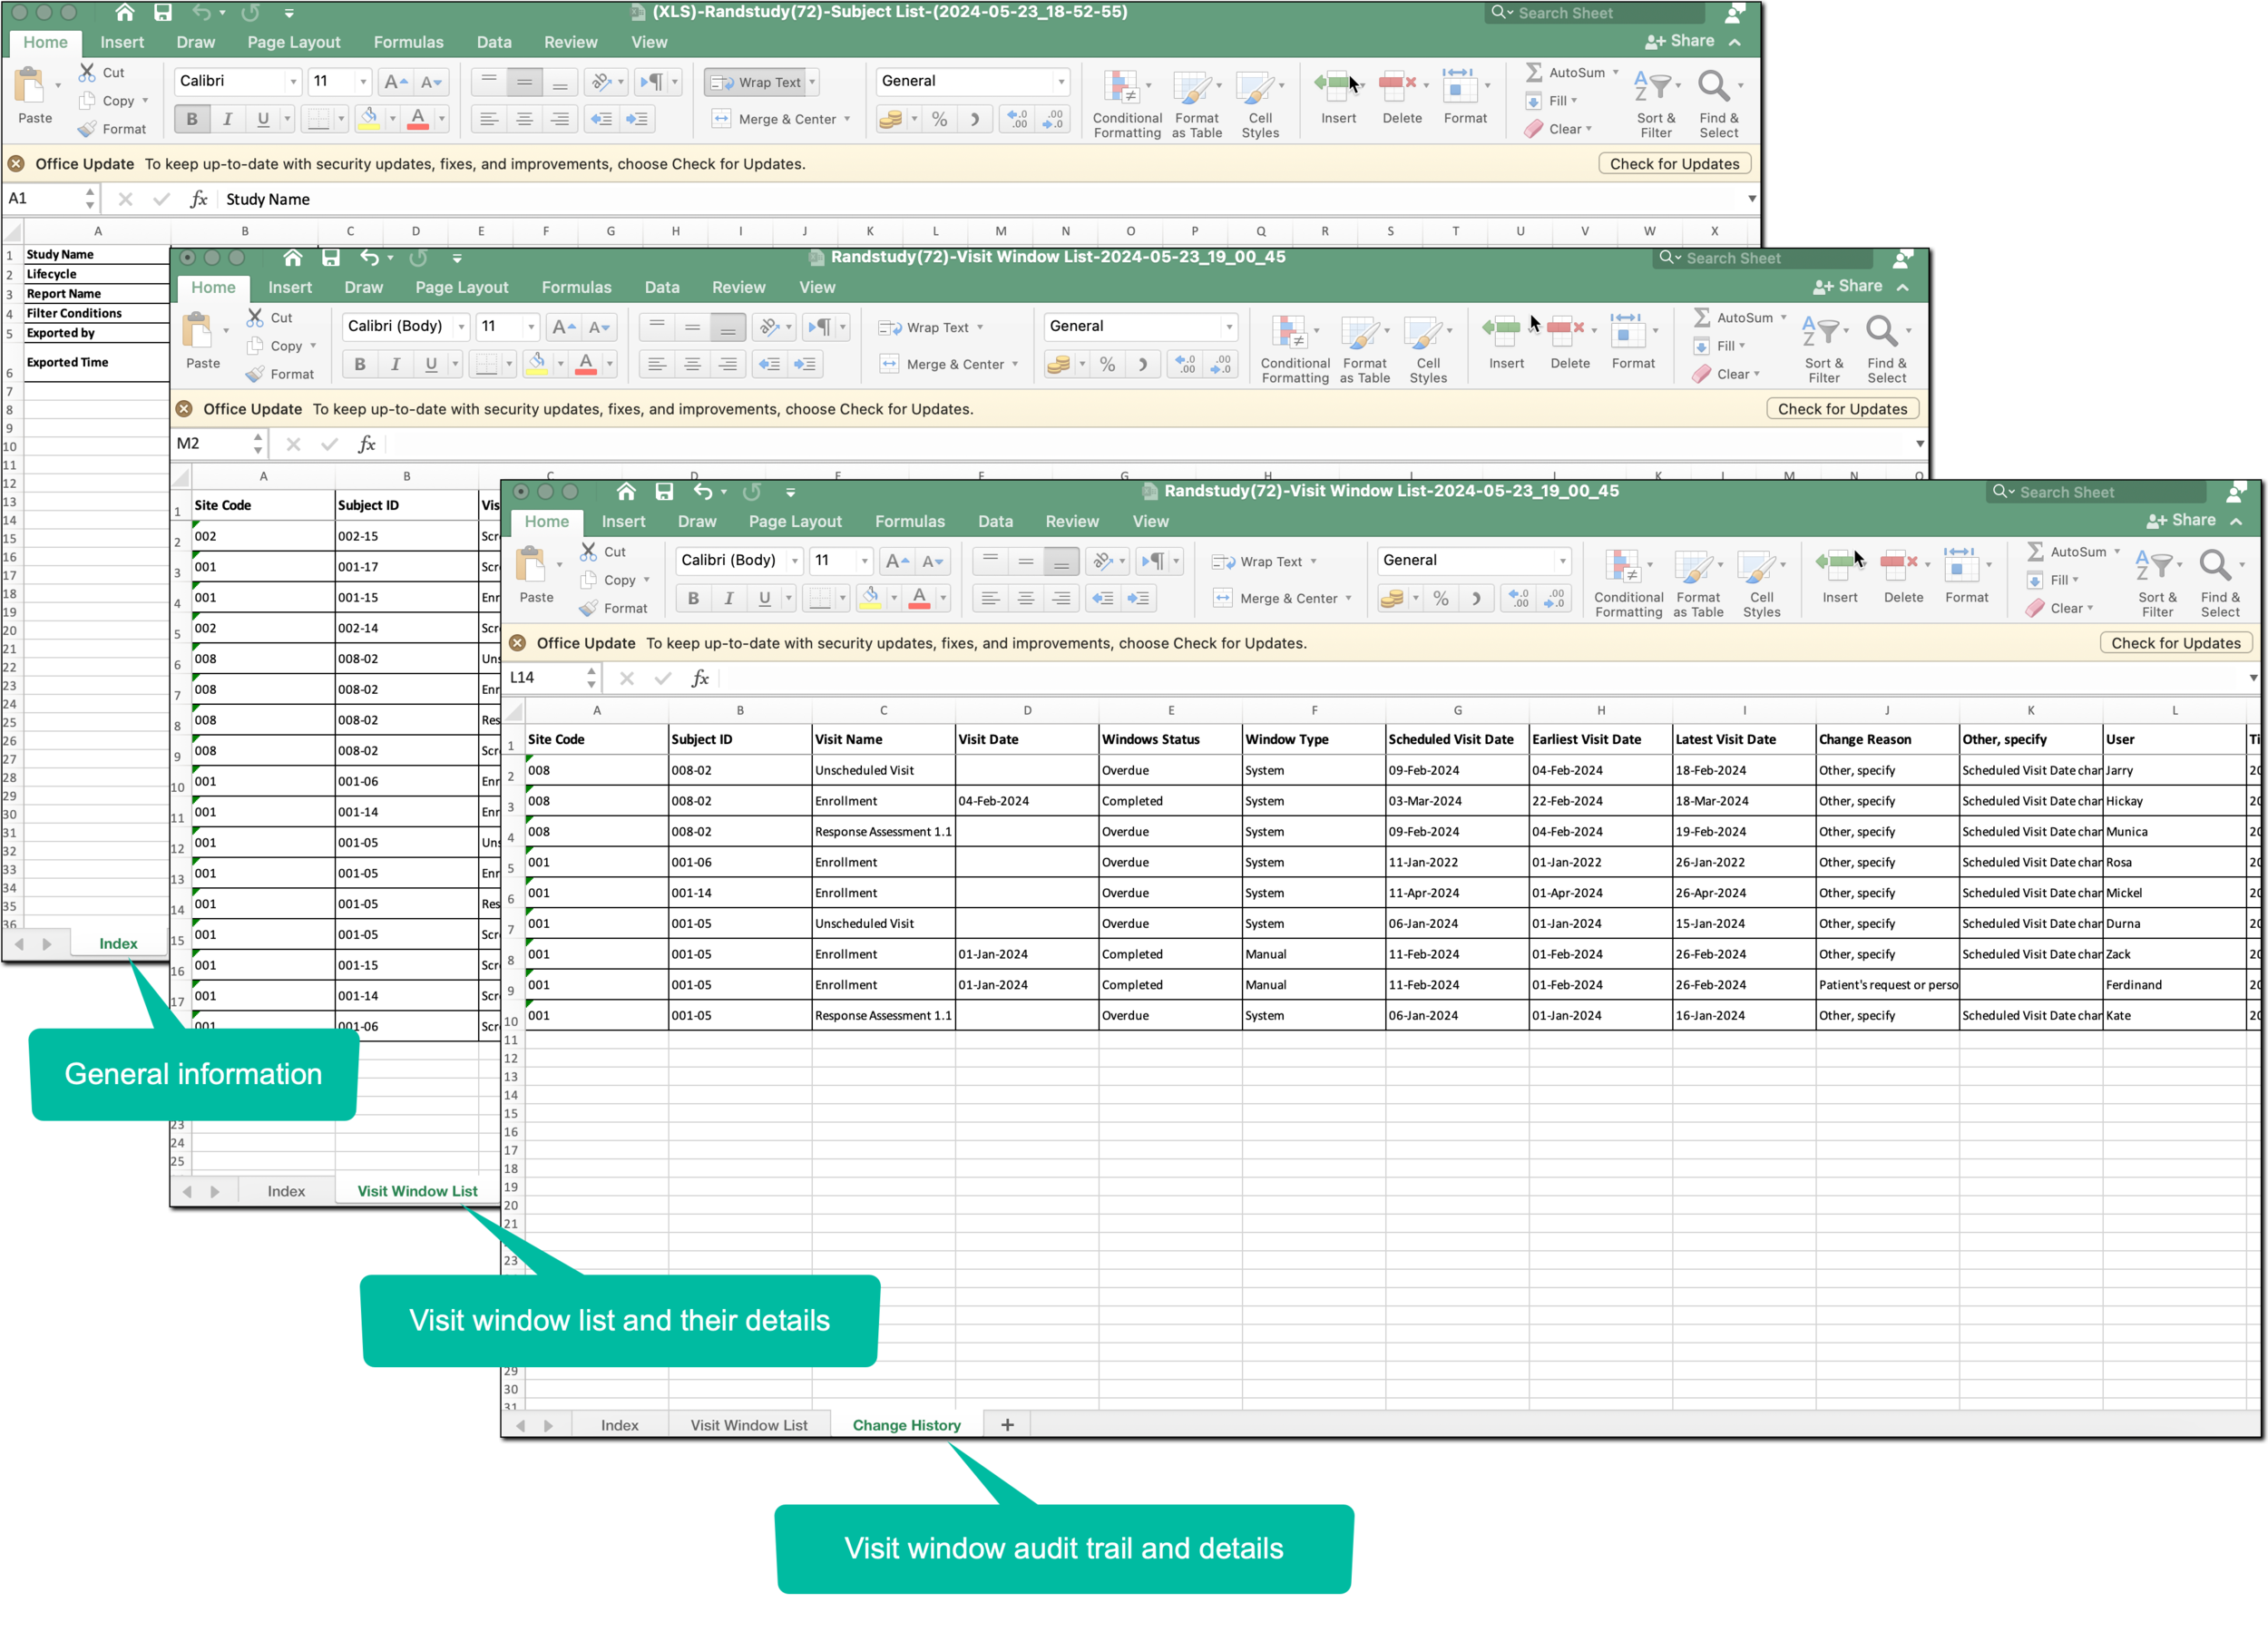
Task: Click Sort & Filter in the Subject List window
Action: pos(1655,103)
